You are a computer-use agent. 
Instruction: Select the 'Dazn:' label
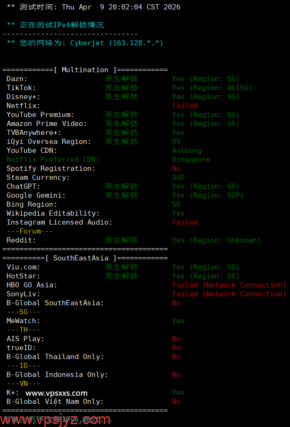pyautogui.click(x=17, y=79)
